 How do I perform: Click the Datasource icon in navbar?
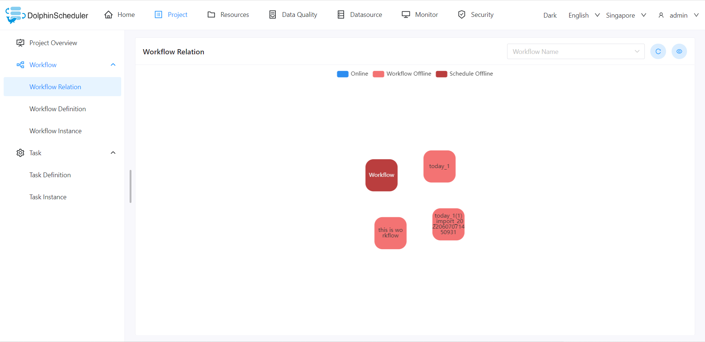point(341,15)
